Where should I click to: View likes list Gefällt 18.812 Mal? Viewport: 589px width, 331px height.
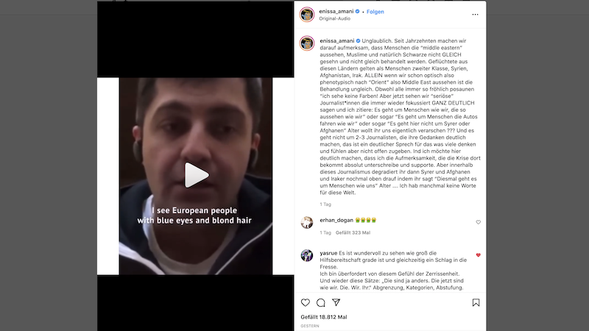pos(324,317)
